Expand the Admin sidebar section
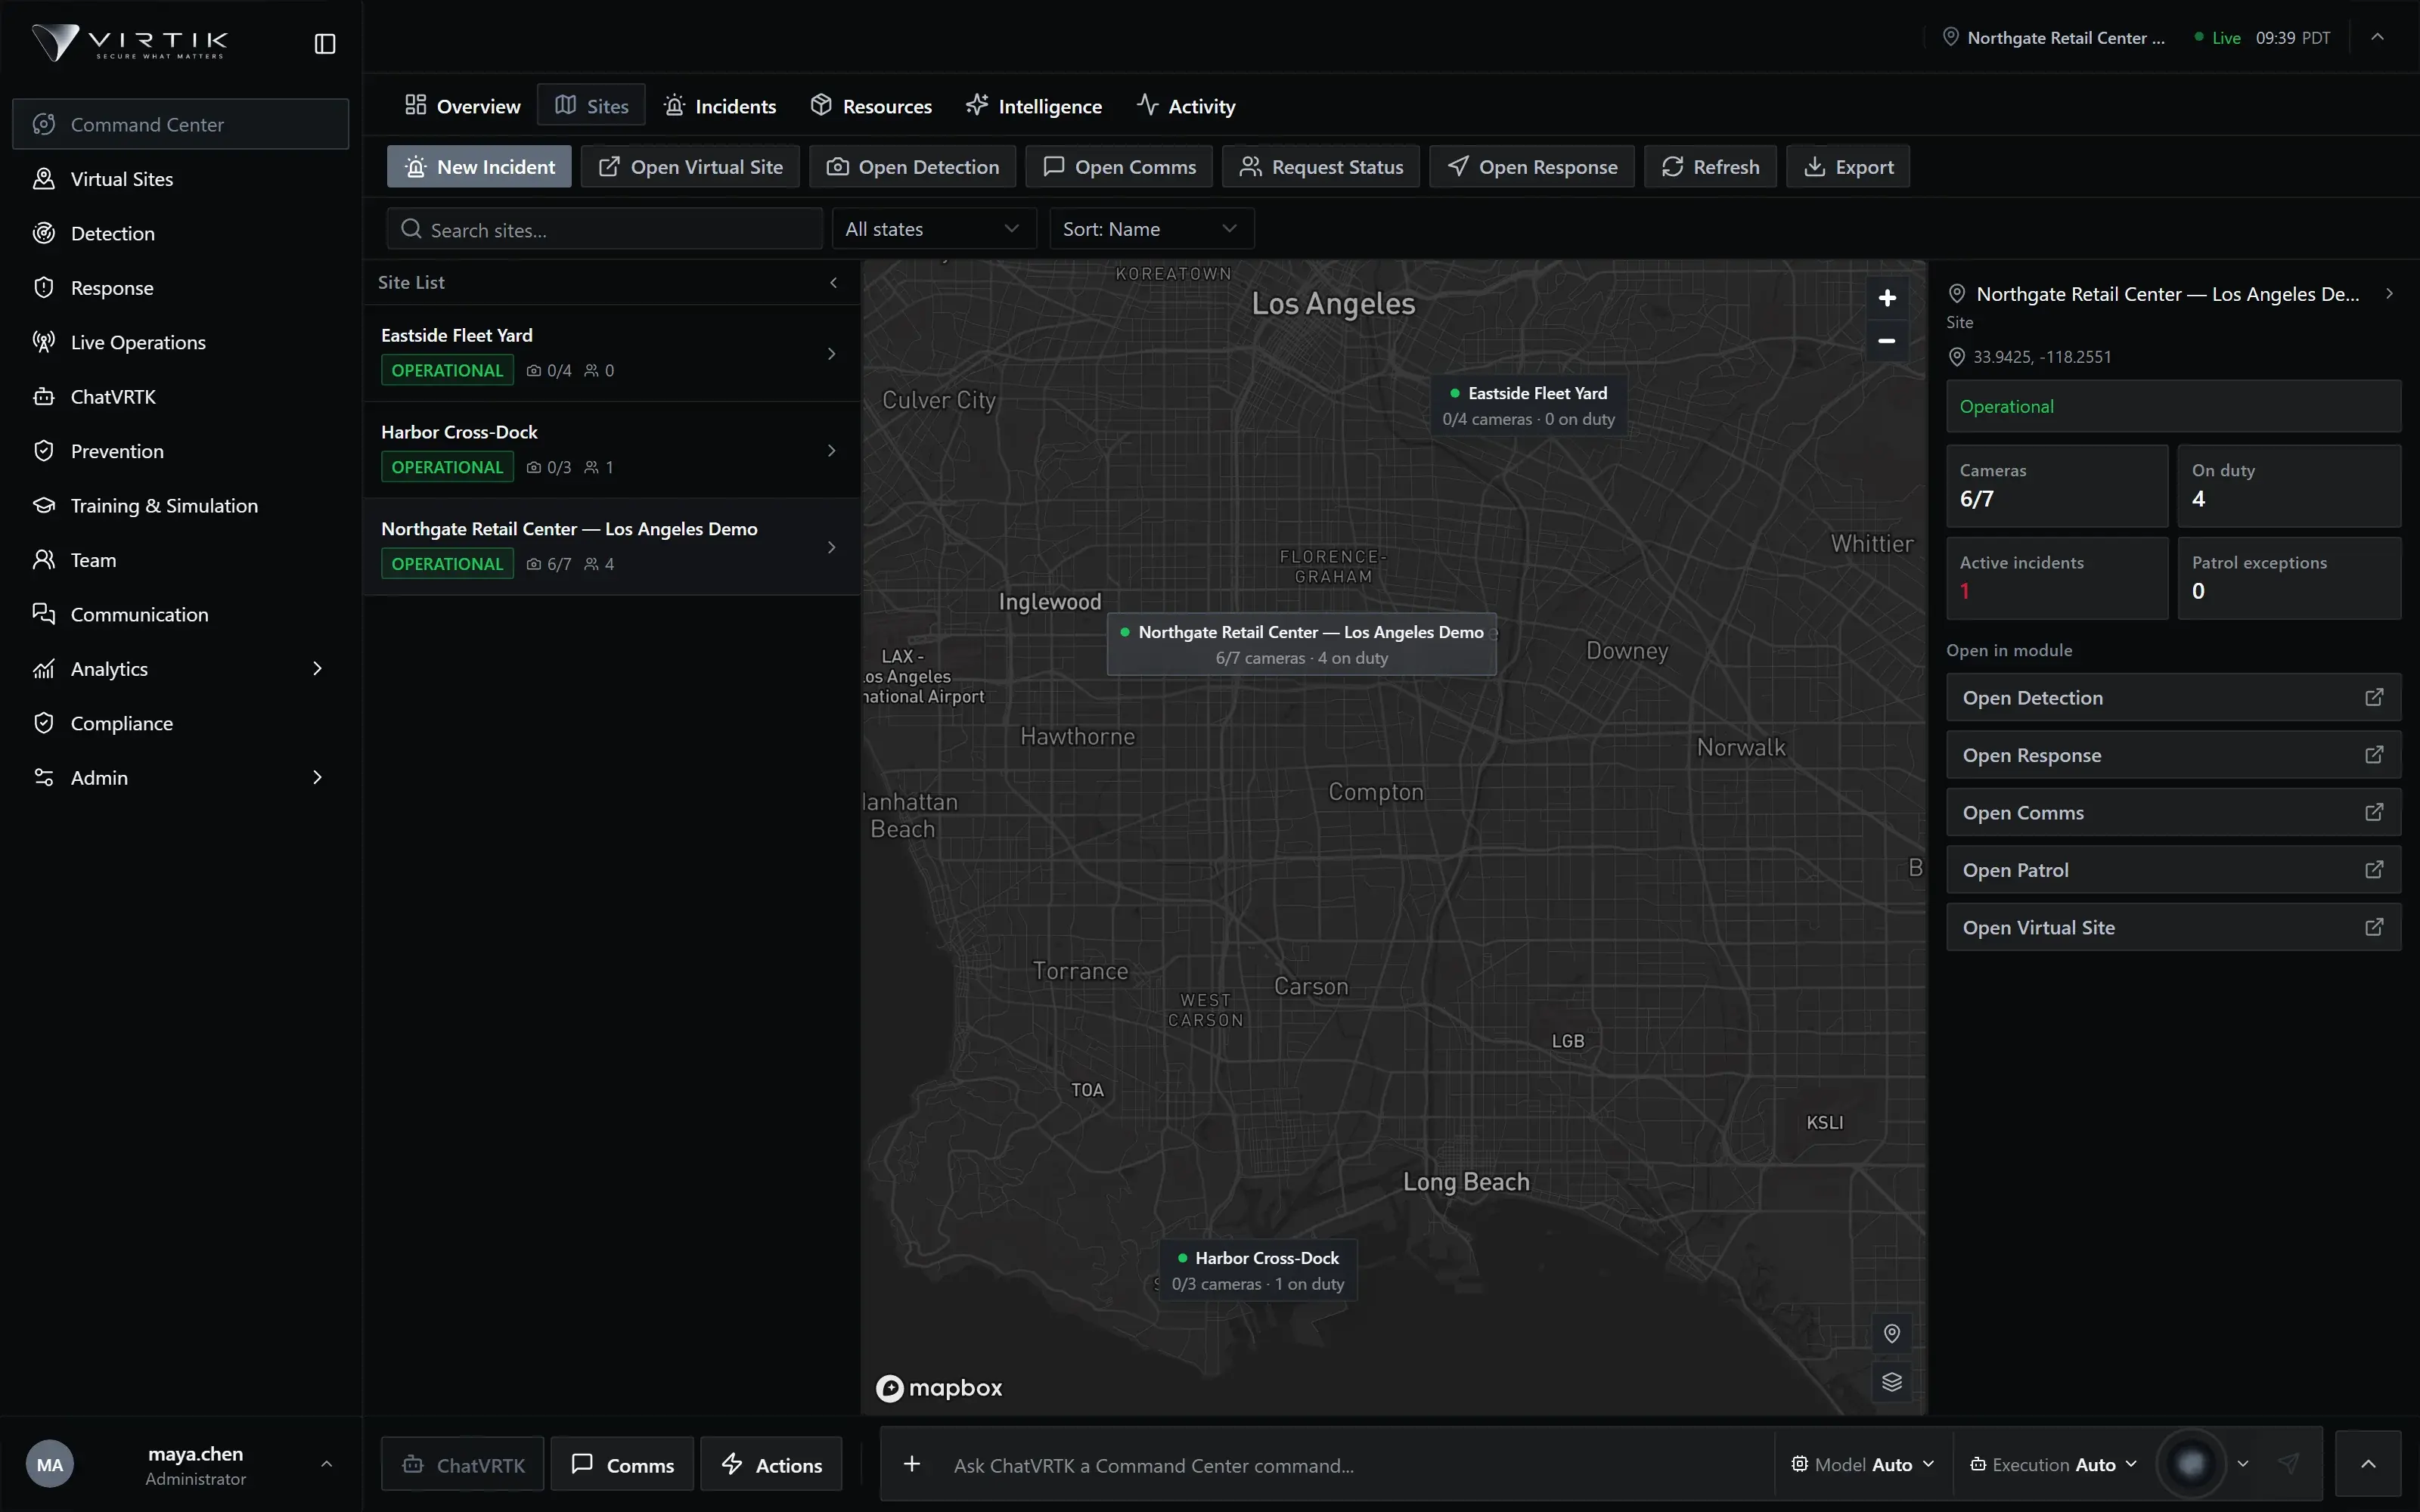Viewport: 2420px width, 1512px height. (x=180, y=778)
